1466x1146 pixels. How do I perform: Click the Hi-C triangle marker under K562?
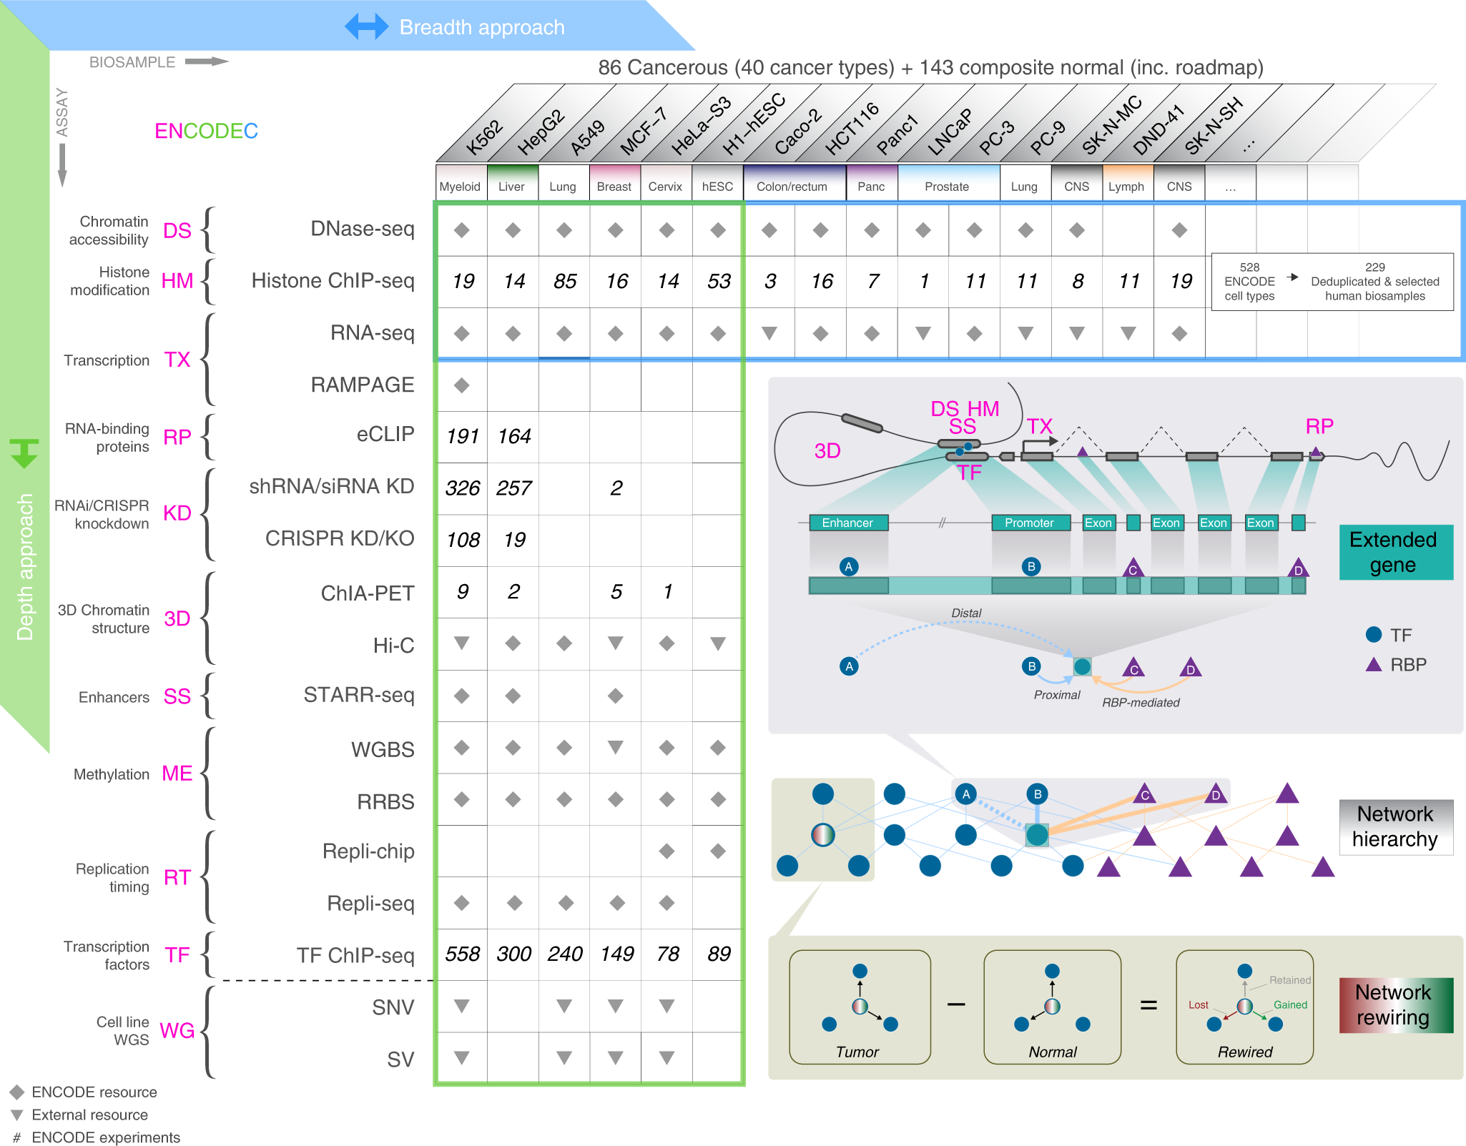(x=462, y=643)
